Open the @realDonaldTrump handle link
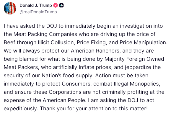Screen dimensions: 171x113 pyautogui.click(x=38, y=12)
